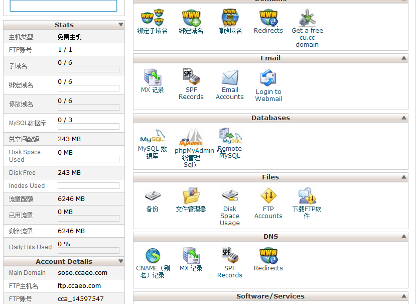Click the Disk Space Used progress bar

click(x=89, y=159)
